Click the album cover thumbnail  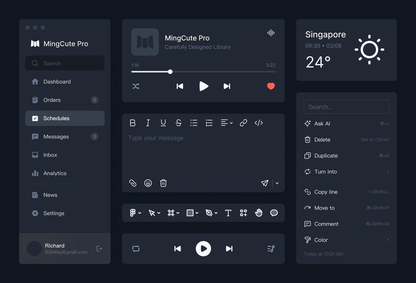[145, 42]
